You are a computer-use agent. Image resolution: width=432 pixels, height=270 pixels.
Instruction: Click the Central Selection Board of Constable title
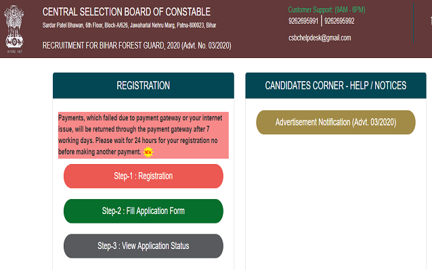click(126, 11)
